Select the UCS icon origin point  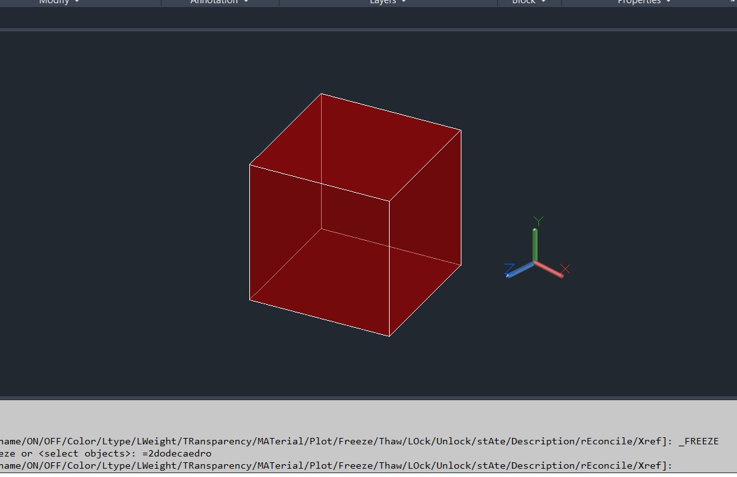click(534, 263)
